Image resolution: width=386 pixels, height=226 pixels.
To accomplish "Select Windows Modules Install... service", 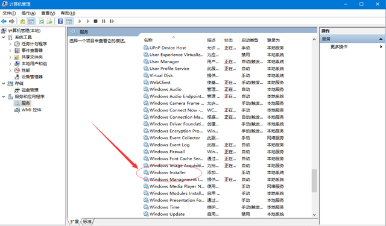I will (x=177, y=193).
